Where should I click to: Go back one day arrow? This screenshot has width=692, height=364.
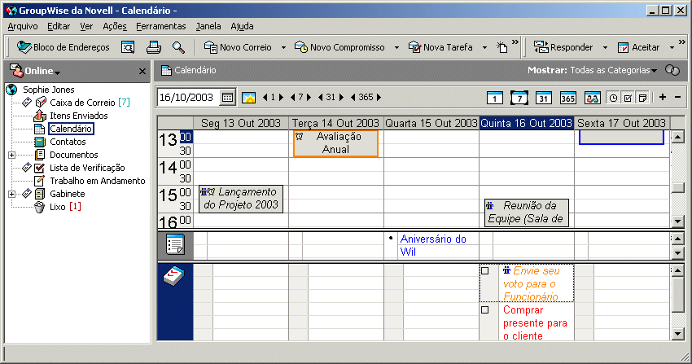tap(265, 98)
